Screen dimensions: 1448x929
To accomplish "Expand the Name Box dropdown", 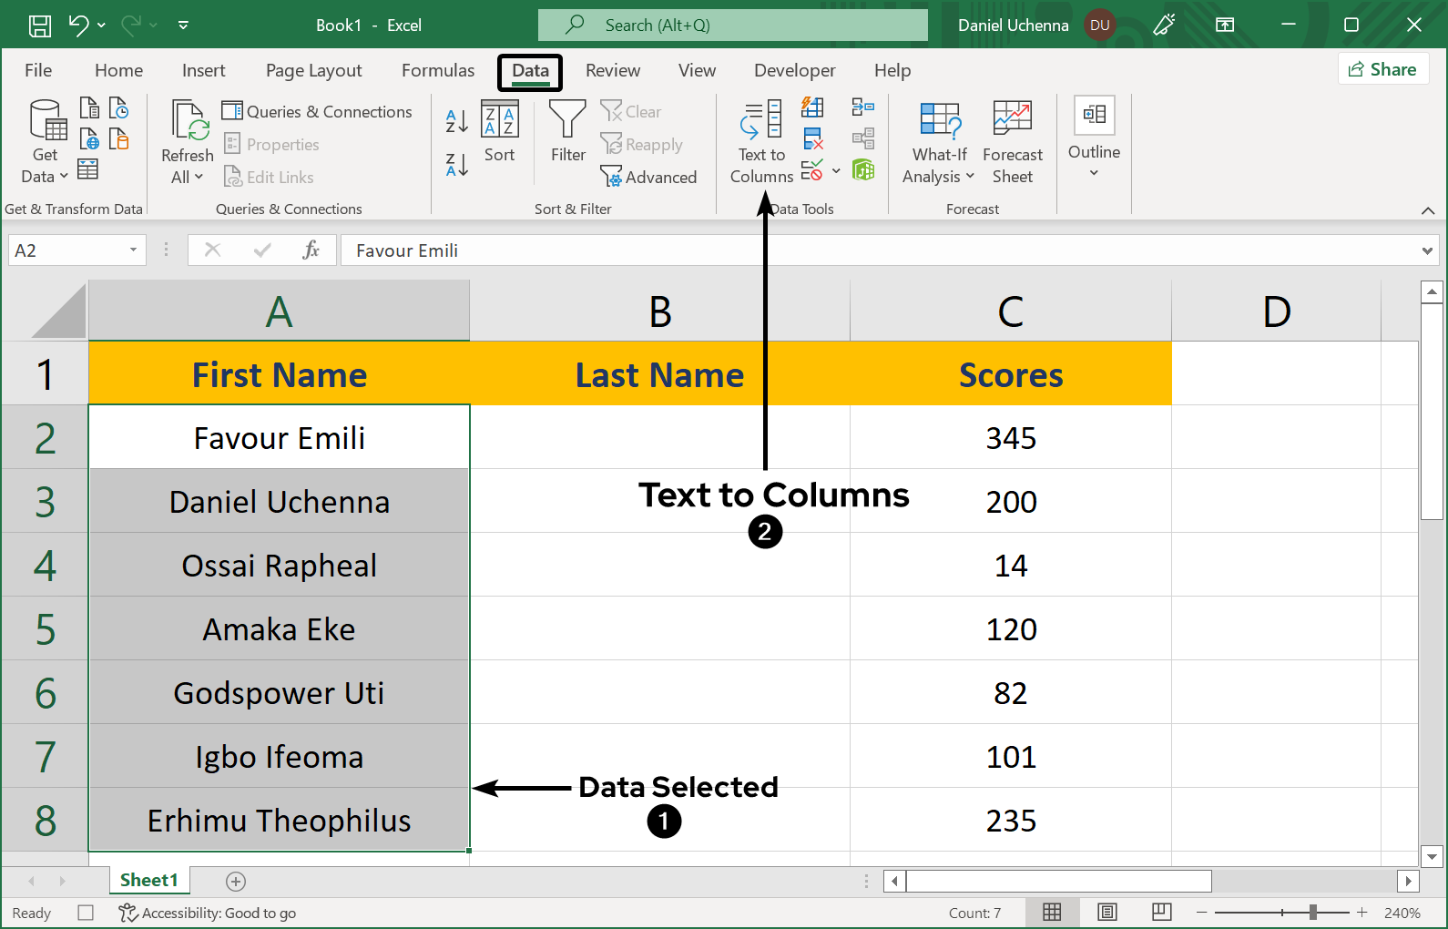I will (133, 250).
